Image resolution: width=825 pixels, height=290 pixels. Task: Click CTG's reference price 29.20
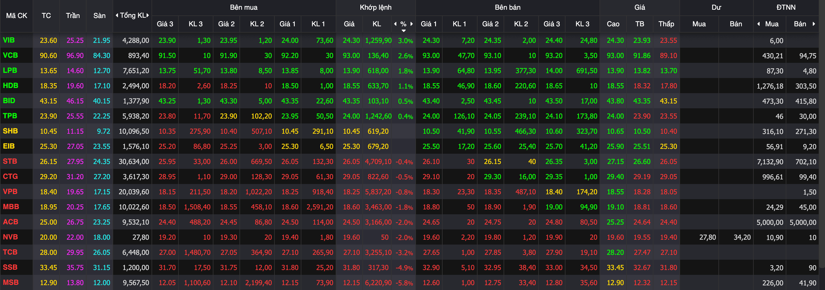click(x=48, y=177)
